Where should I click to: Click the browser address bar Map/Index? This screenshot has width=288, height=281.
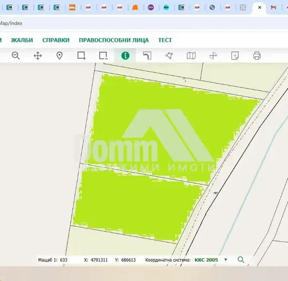11,23
